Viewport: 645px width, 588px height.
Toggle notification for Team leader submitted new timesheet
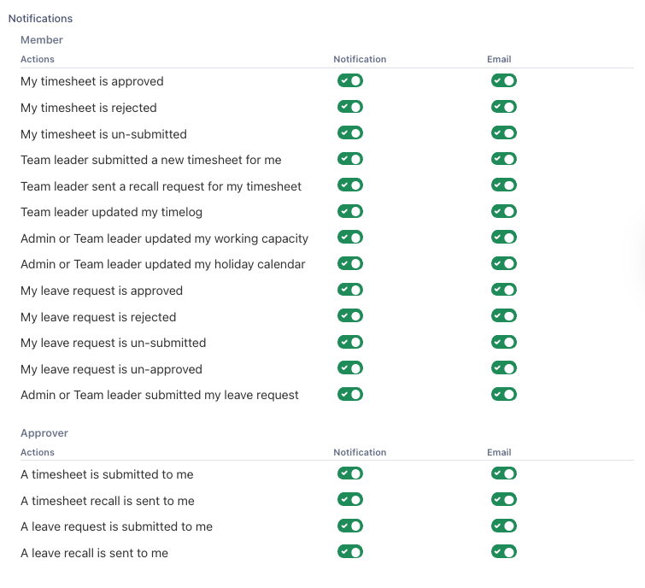350,159
